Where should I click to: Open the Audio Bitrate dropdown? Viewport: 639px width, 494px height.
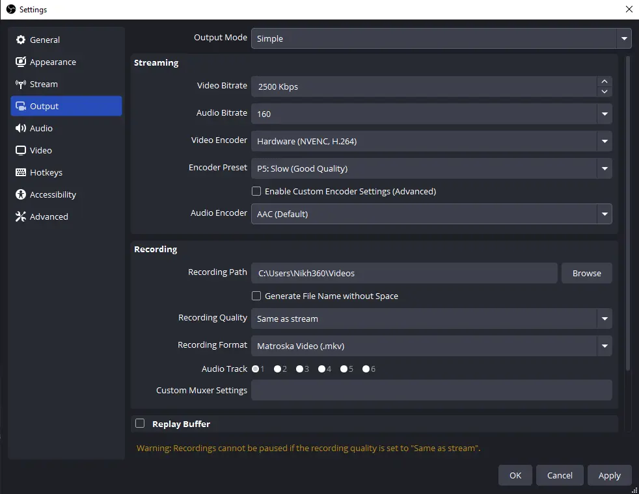431,114
